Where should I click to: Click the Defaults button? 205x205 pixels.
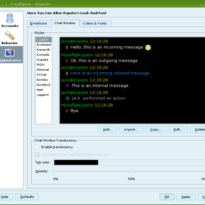(x=27, y=197)
